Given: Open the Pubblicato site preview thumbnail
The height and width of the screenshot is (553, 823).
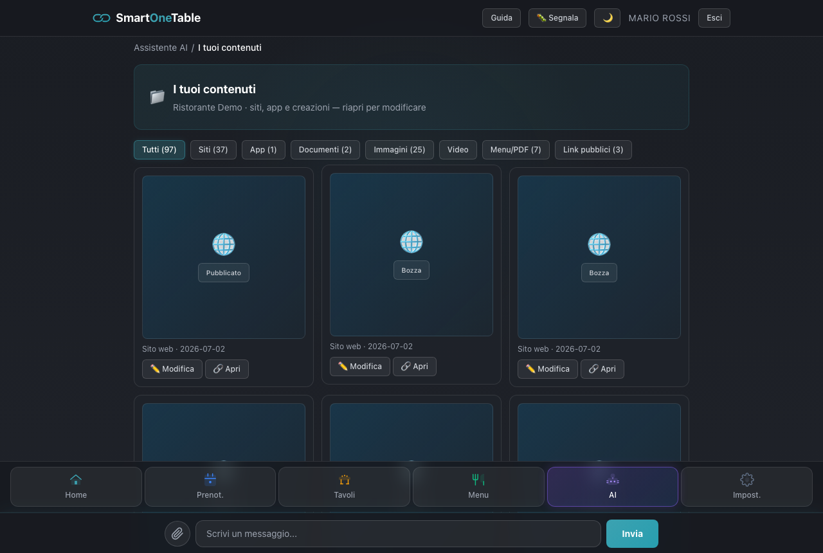Looking at the screenshot, I should pos(224,257).
